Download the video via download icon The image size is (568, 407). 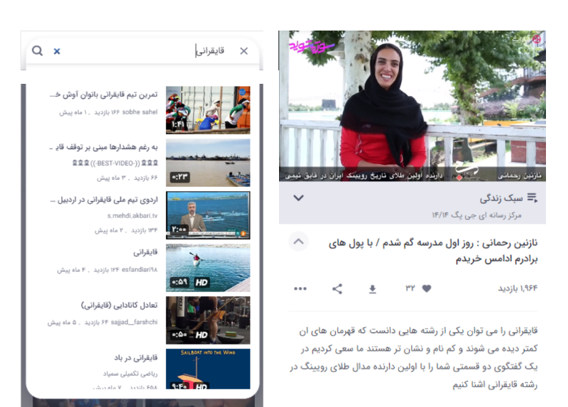[x=372, y=288]
